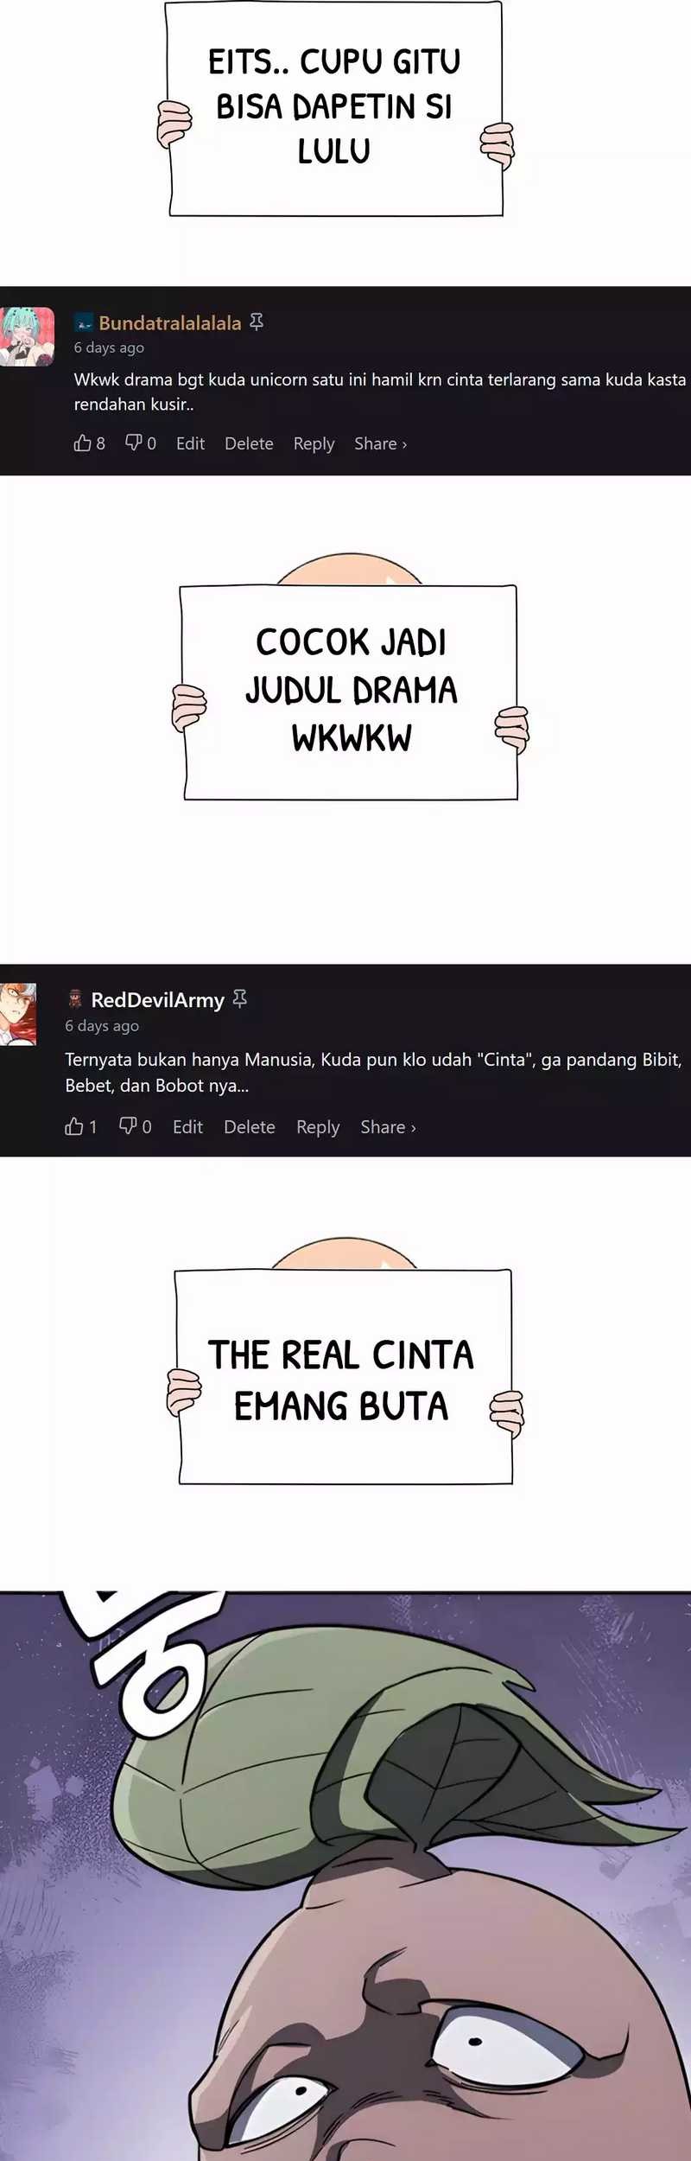Click RedDevilArmy's small badge icon

click(75, 1000)
